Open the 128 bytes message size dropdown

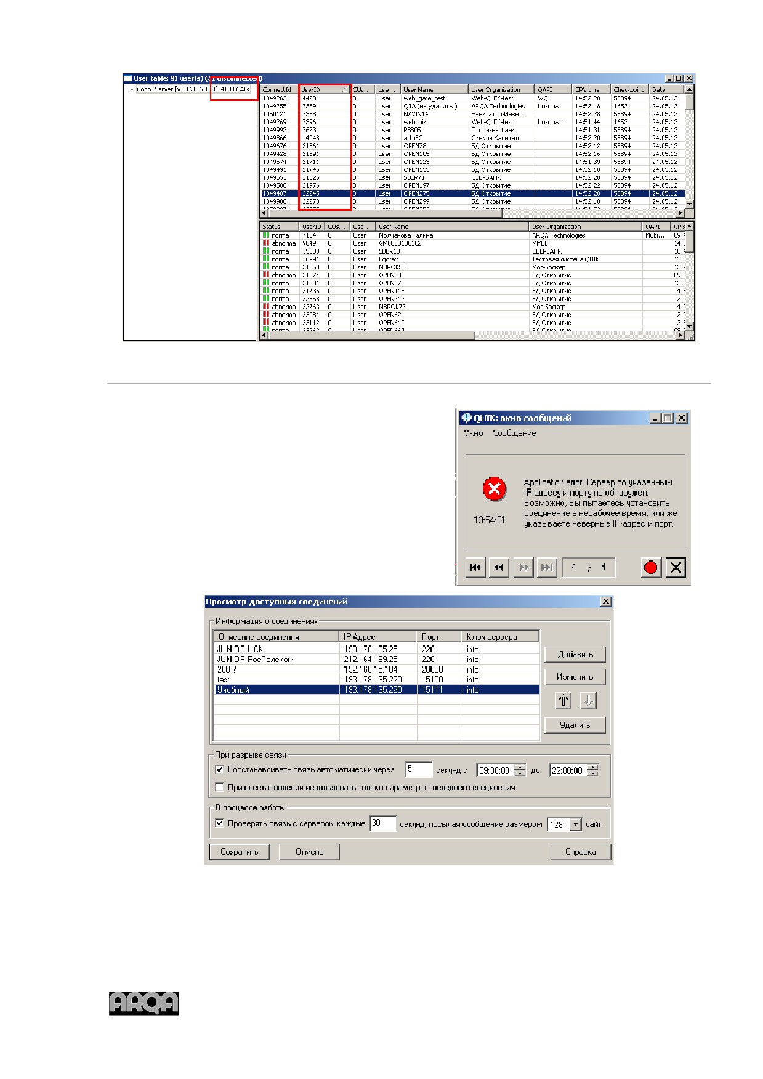click(576, 825)
